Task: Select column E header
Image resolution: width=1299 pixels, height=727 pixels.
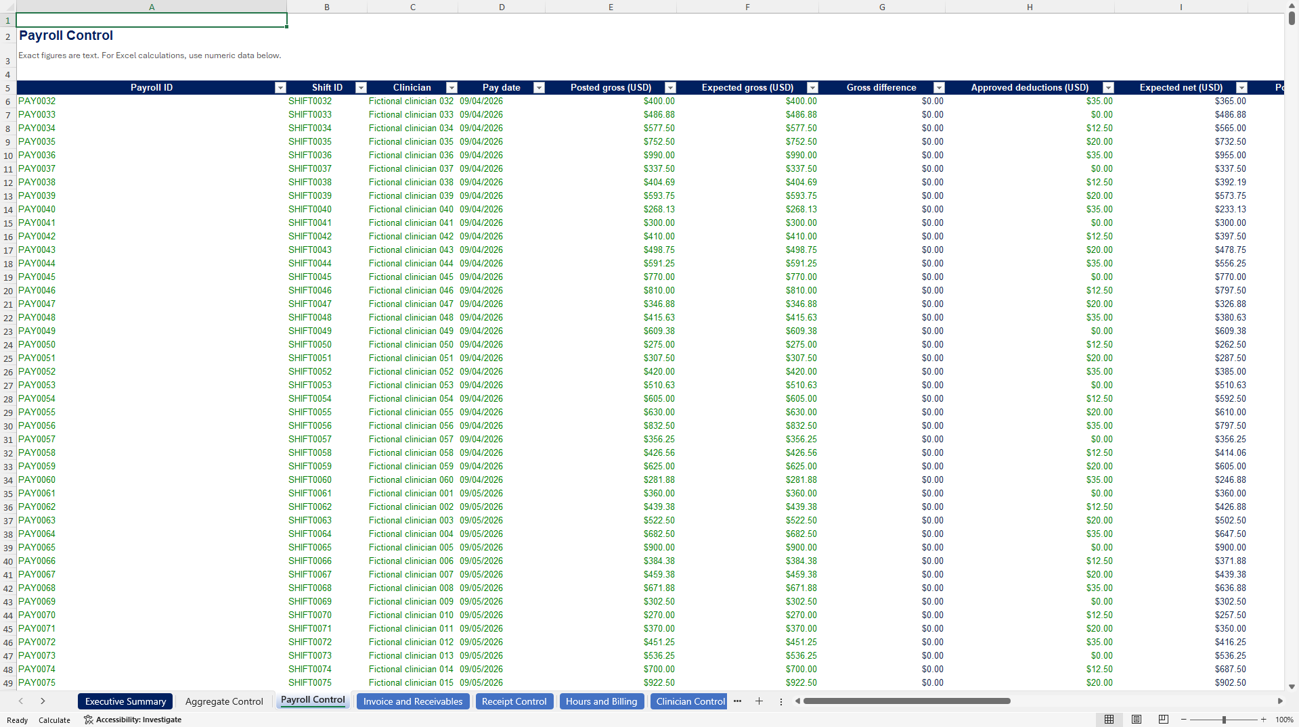Action: click(x=611, y=7)
